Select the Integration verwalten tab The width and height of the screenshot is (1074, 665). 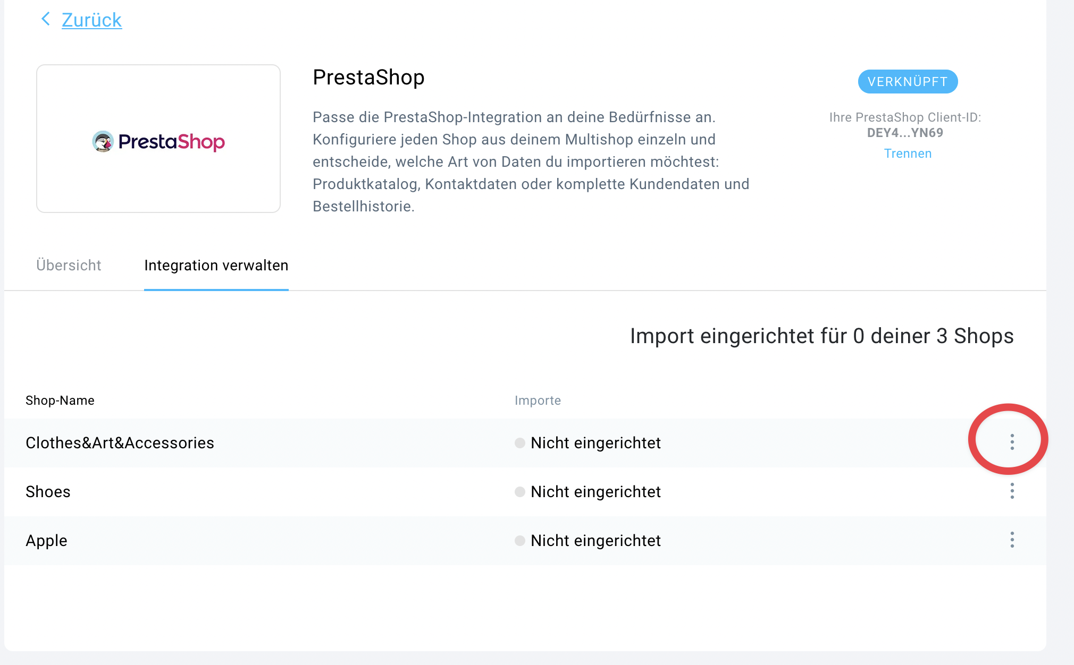click(216, 265)
